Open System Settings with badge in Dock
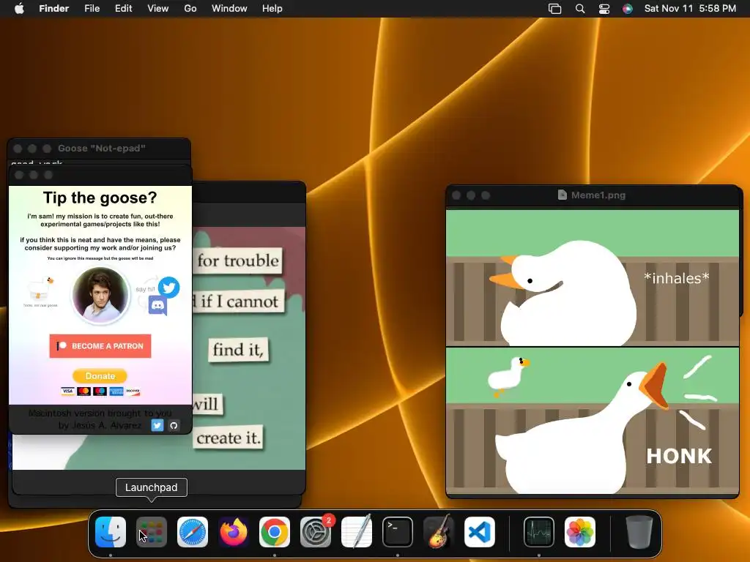 pos(316,532)
